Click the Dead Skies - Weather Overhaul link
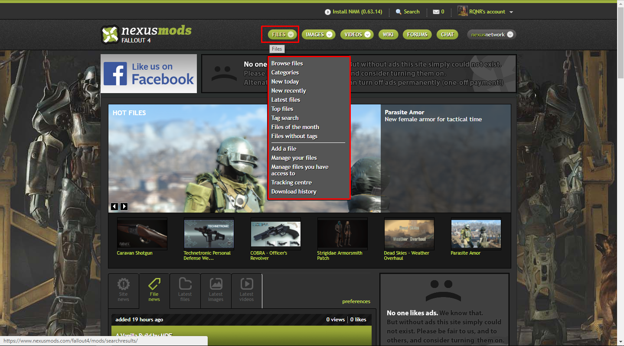The width and height of the screenshot is (624, 346). pyautogui.click(x=406, y=255)
